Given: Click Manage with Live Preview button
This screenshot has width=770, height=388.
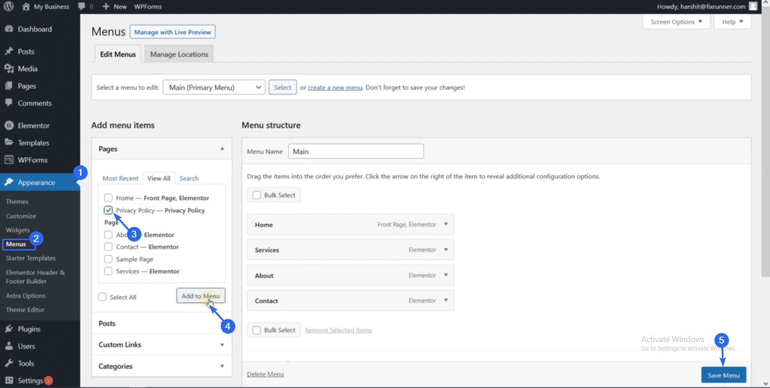Looking at the screenshot, I should (x=172, y=32).
